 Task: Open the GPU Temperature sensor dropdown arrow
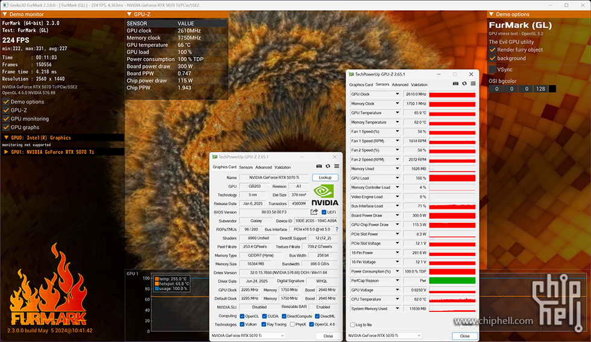click(397, 113)
